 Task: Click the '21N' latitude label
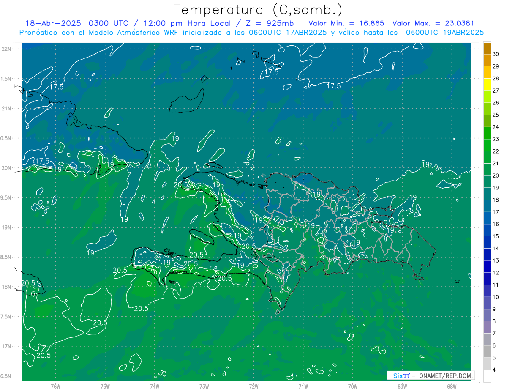(x=6, y=109)
